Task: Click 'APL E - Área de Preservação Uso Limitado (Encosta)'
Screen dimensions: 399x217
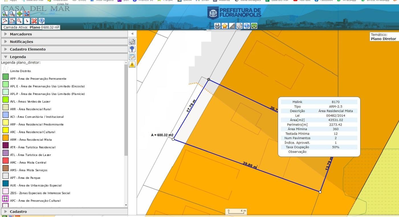Action: pos(47,86)
